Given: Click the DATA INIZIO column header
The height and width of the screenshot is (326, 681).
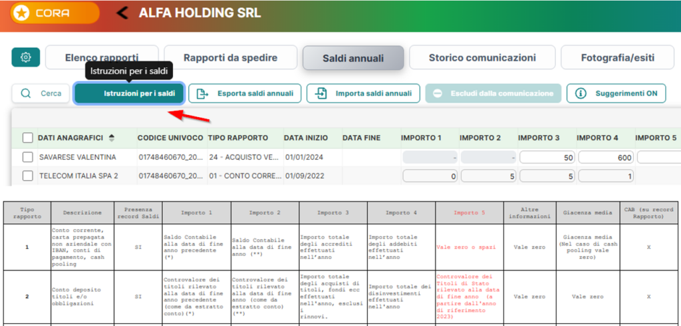Looking at the screenshot, I should click(306, 138).
